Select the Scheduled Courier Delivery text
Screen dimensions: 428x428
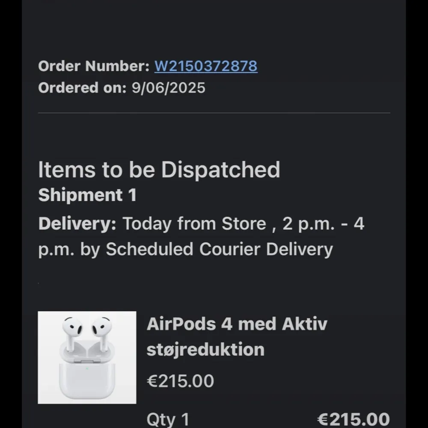click(x=219, y=250)
